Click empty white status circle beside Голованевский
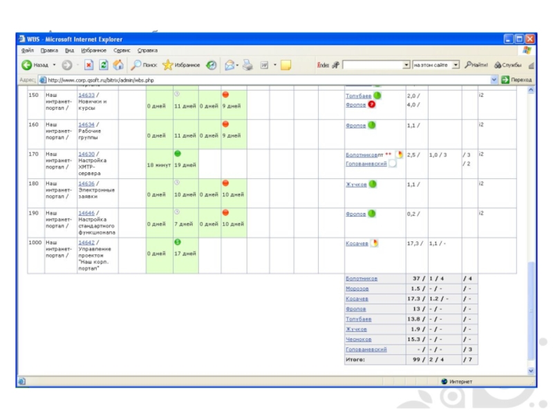 (392, 164)
